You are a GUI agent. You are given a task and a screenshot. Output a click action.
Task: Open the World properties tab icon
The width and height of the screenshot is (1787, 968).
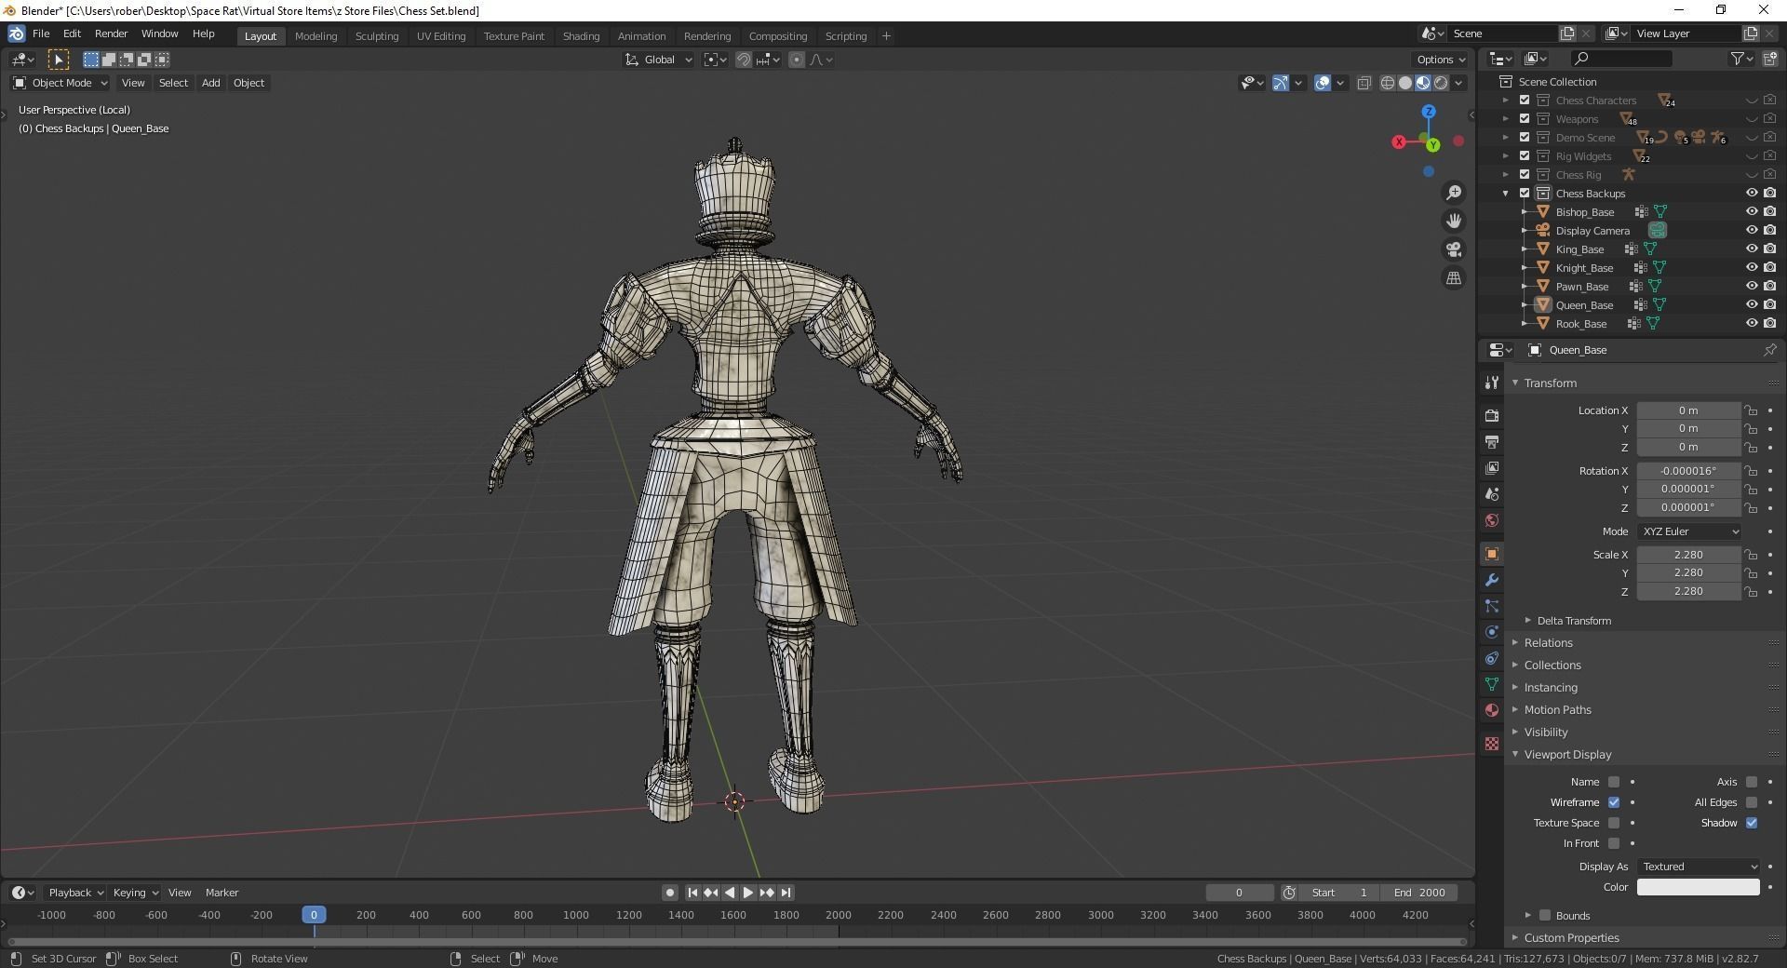(x=1492, y=520)
